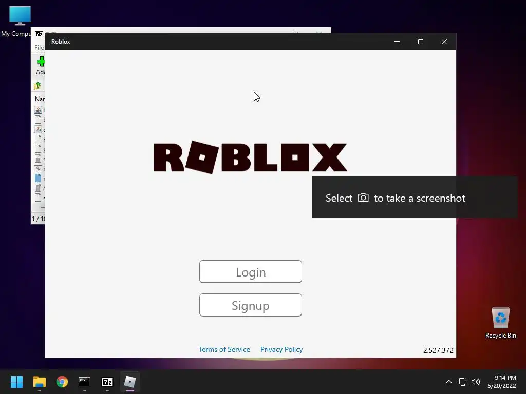Click the camera icon in screenshot tooltip
Screen dimensions: 526x394
(x=363, y=198)
